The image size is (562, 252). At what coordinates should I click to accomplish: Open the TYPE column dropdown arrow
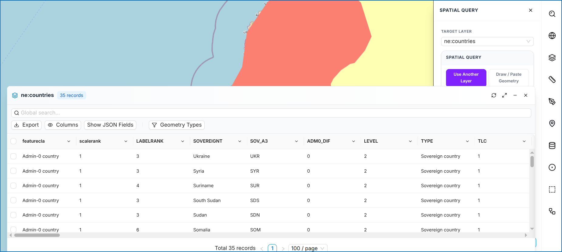point(467,141)
